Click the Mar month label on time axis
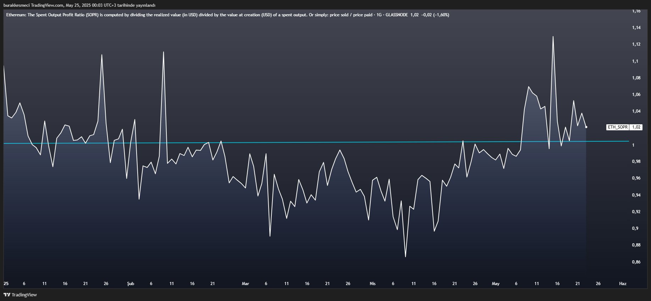 pos(245,284)
